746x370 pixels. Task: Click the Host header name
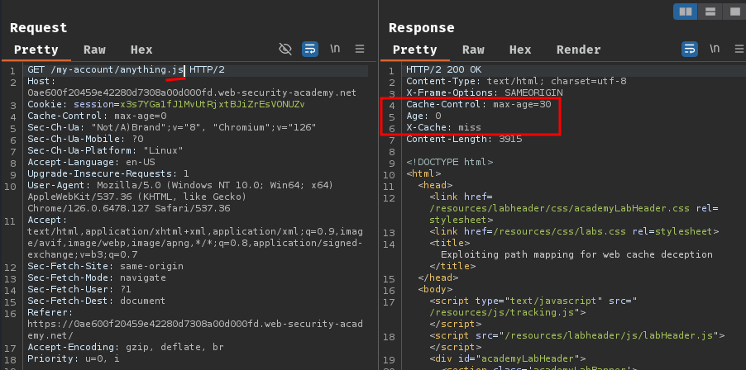(x=41, y=82)
